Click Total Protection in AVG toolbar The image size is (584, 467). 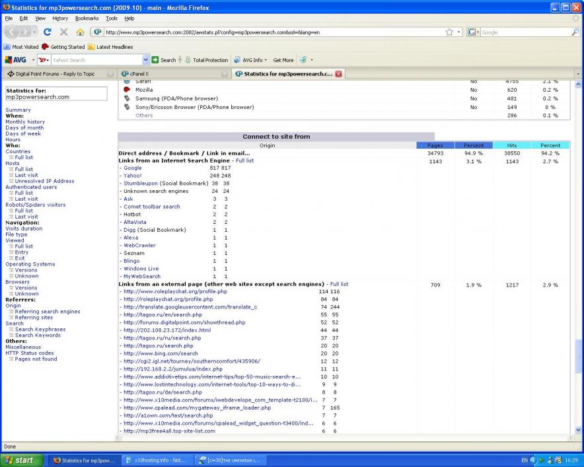(209, 60)
